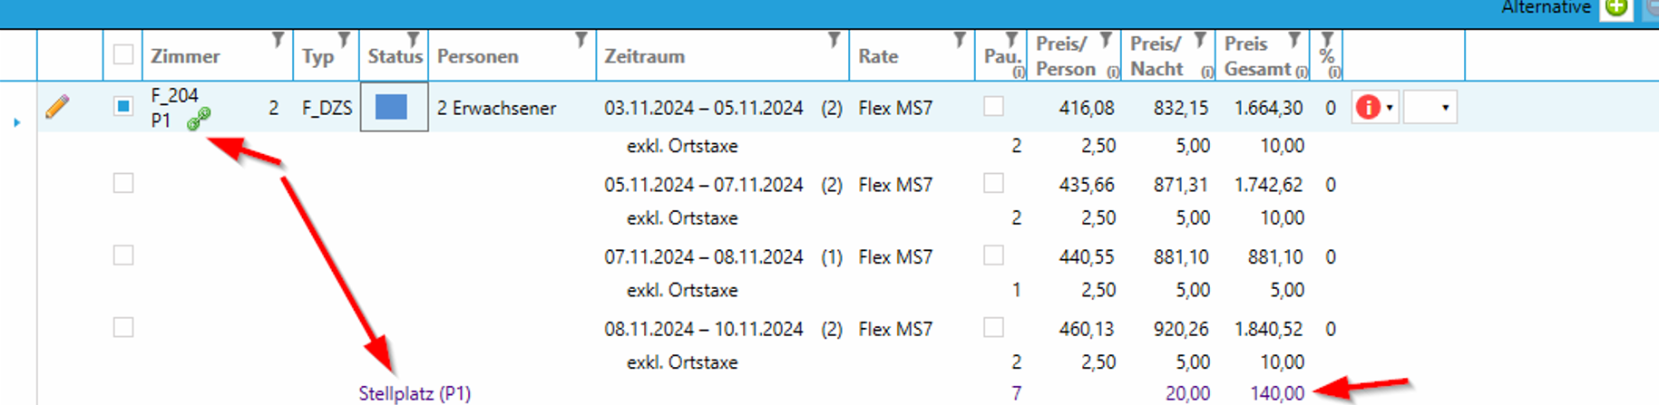Click the Flex MS7 rate for 07.11.2024 – 08.11.2024
Screen dimensions: 1659x405
[x=895, y=256]
